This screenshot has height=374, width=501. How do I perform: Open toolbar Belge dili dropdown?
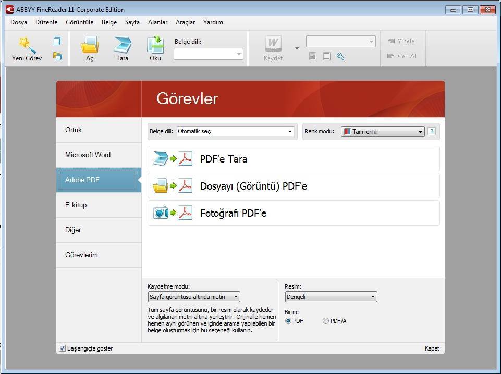coord(209,54)
